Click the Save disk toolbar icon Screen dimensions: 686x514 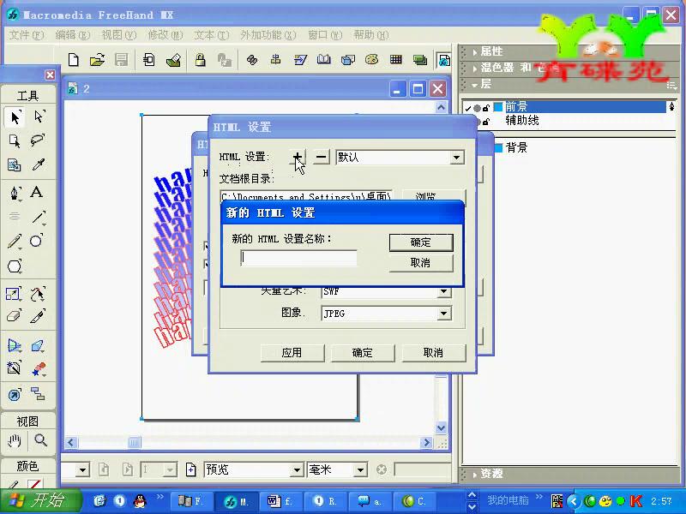point(121,60)
